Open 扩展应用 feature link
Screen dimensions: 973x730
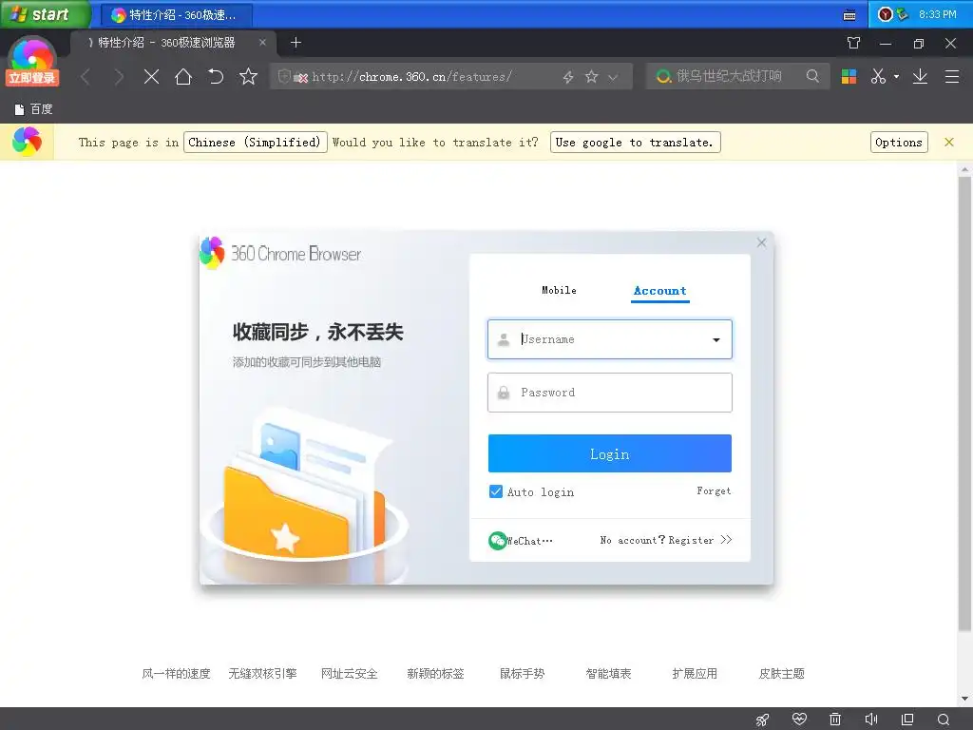[x=695, y=674]
